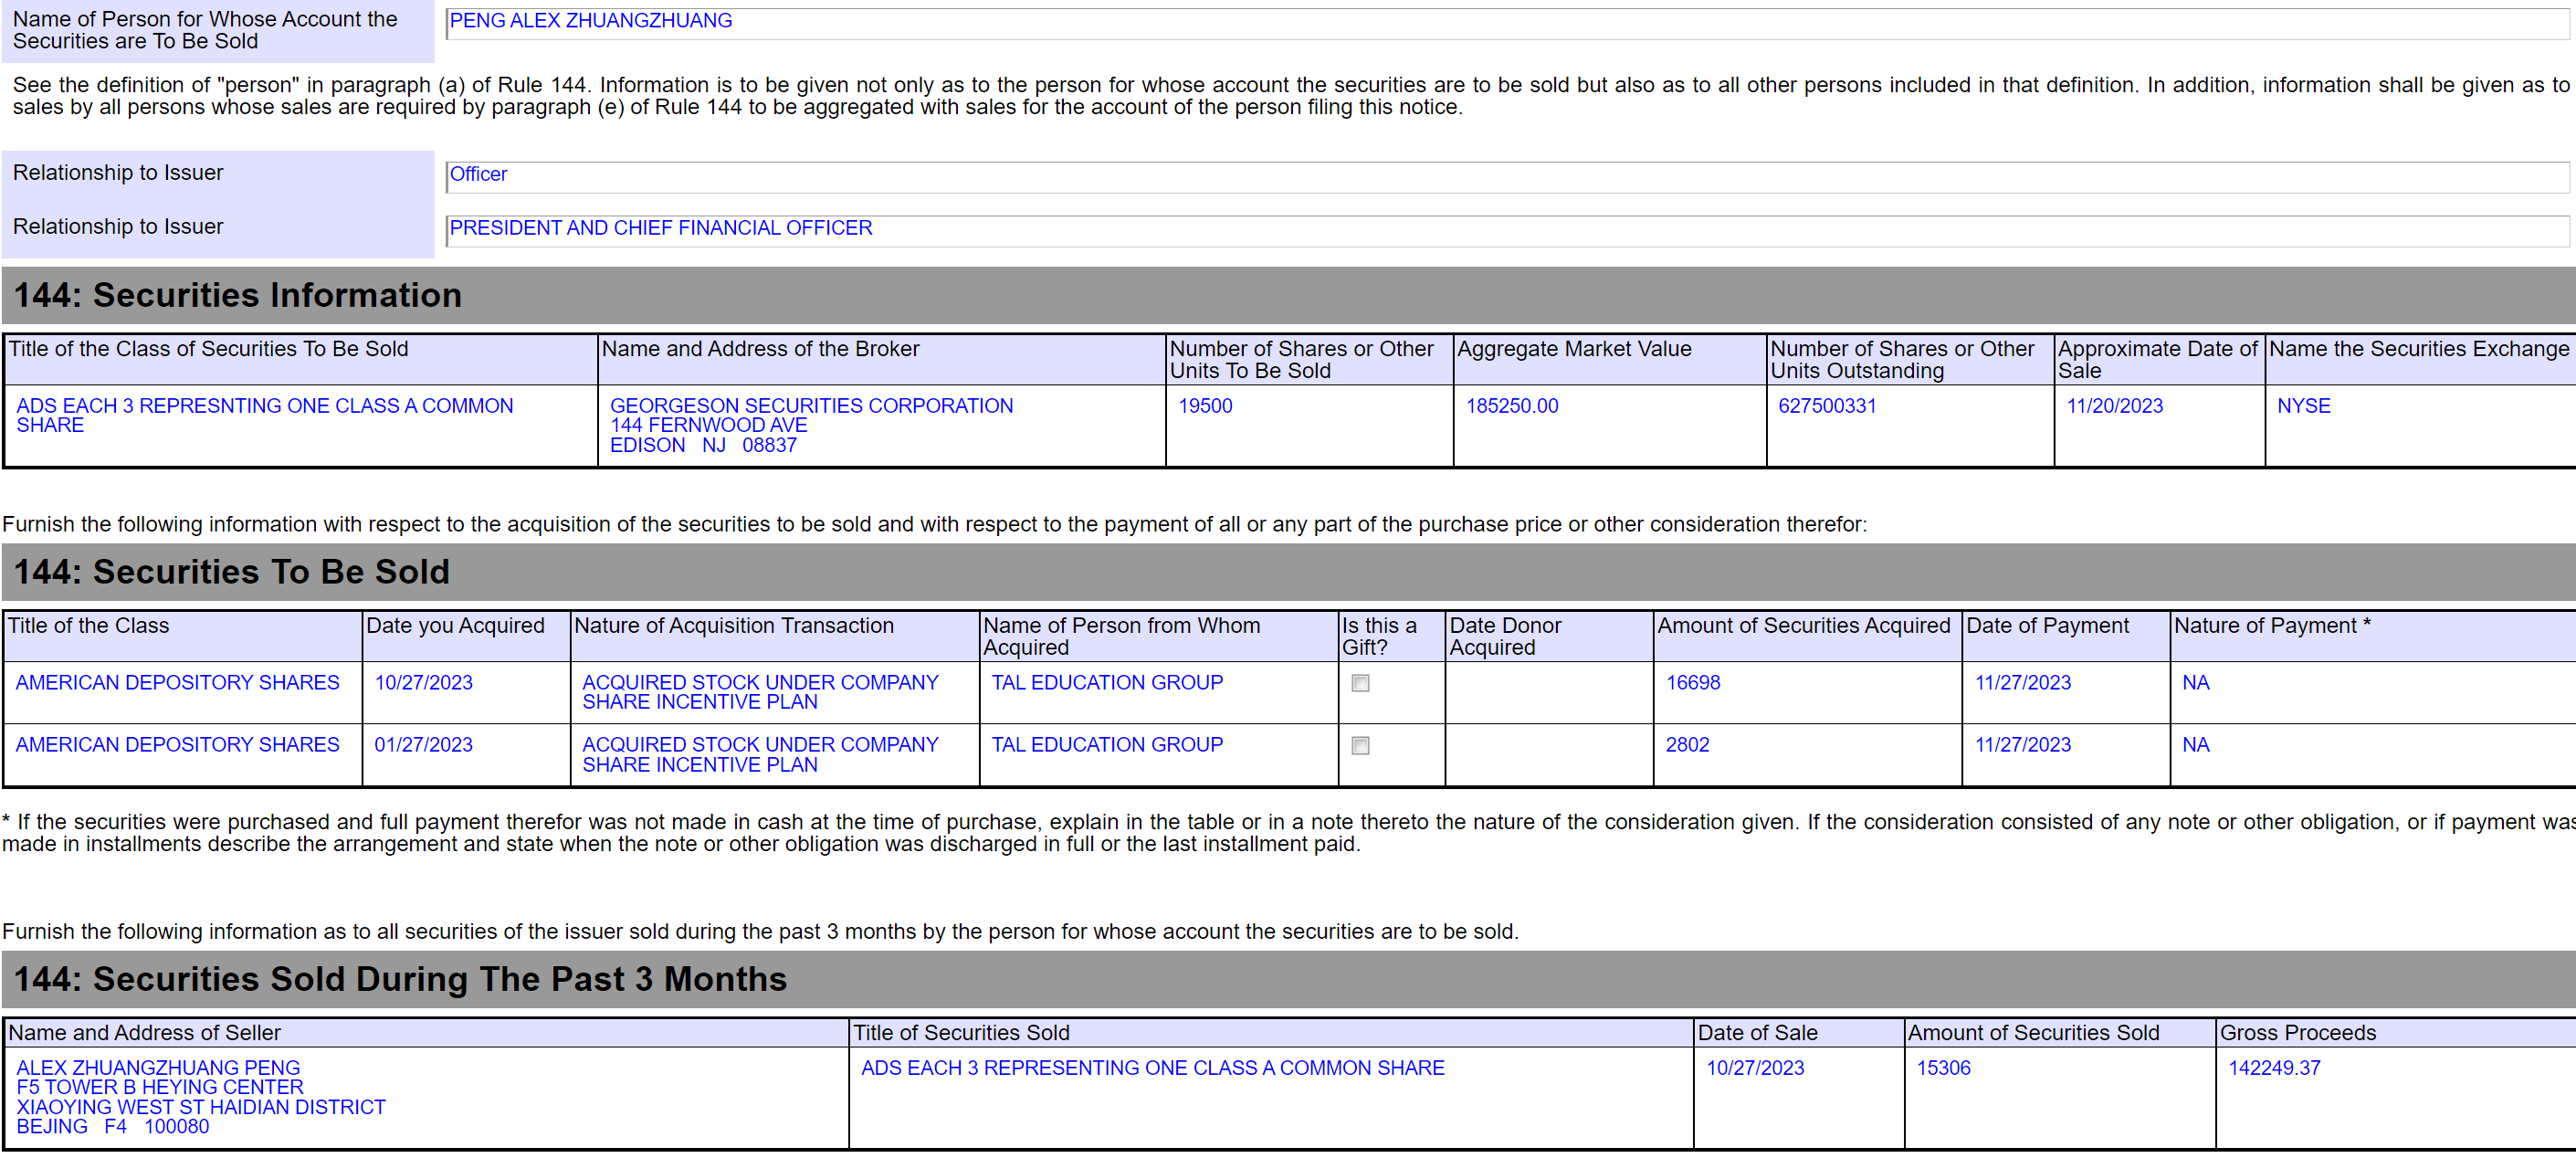Click the approximate sale date 11/20/2023

coord(2114,406)
